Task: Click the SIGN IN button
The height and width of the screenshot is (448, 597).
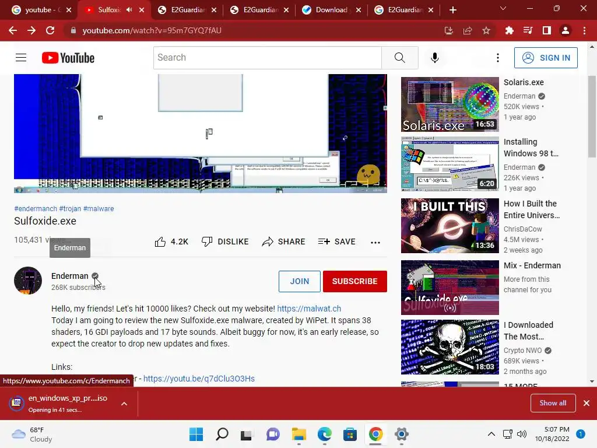Action: coord(546,58)
